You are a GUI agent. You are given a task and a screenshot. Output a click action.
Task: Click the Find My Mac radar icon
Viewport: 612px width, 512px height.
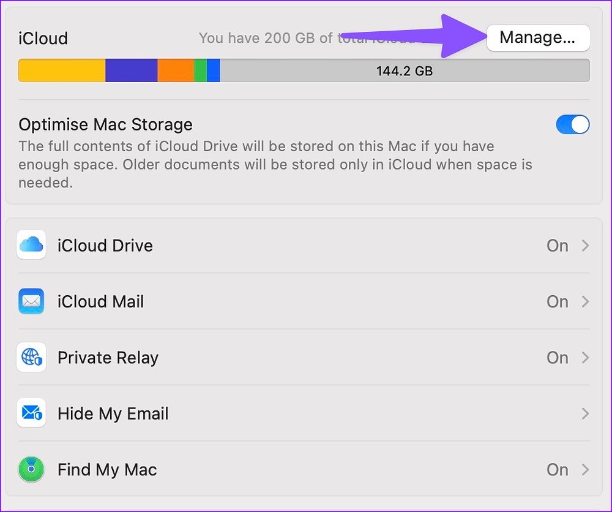(31, 470)
